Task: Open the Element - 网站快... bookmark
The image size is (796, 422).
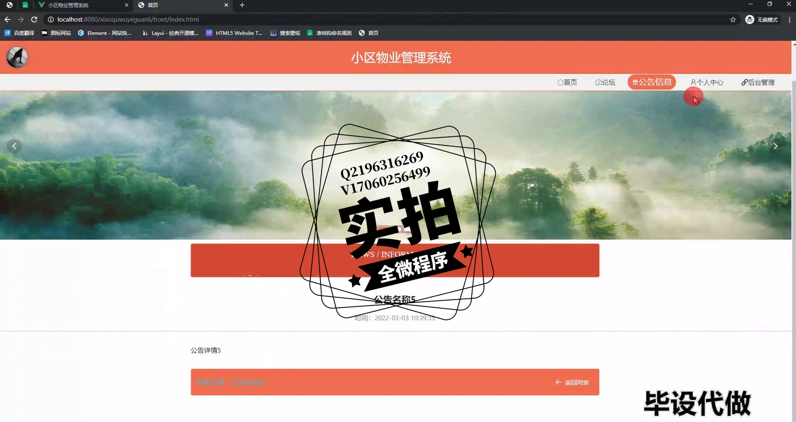Action: point(105,33)
